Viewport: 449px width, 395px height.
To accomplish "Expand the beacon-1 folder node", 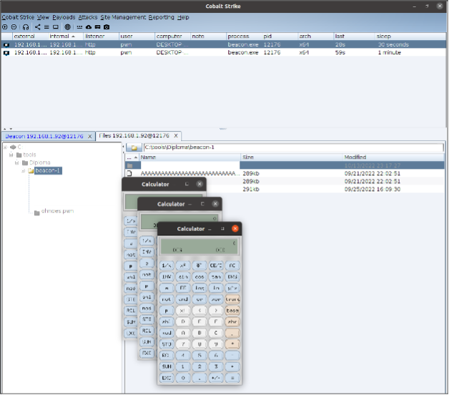I will pyautogui.click(x=23, y=171).
